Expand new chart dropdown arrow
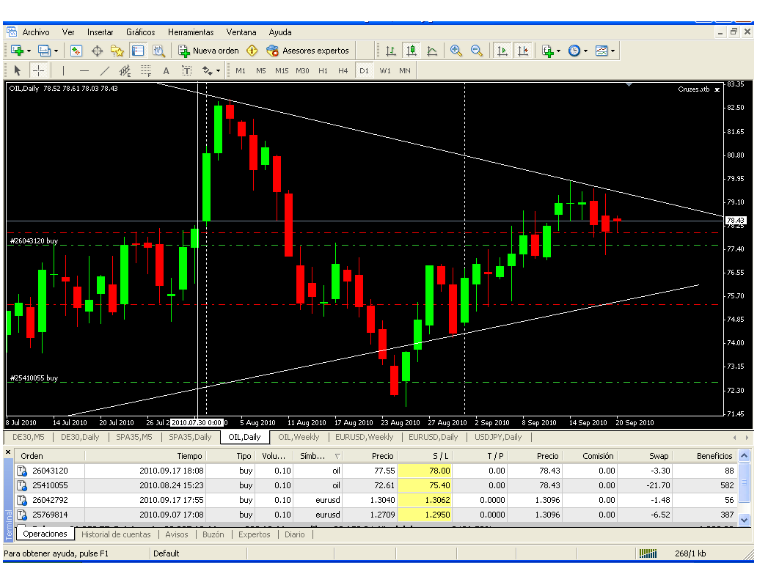 (29, 51)
